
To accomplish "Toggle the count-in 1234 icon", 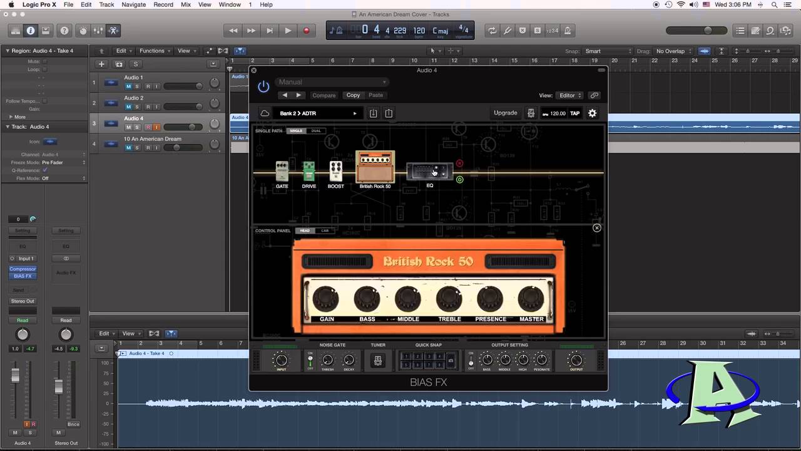I will click(553, 30).
